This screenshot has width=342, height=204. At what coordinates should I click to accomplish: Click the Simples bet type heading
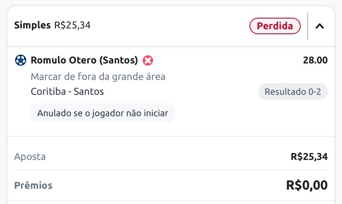[32, 25]
